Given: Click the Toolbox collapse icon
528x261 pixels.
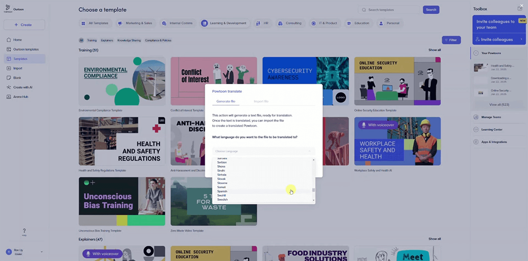Looking at the screenshot, I should coord(520,9).
